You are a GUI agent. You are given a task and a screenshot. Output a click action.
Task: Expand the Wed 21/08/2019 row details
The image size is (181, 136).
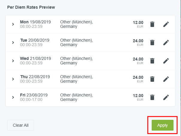[13, 61]
